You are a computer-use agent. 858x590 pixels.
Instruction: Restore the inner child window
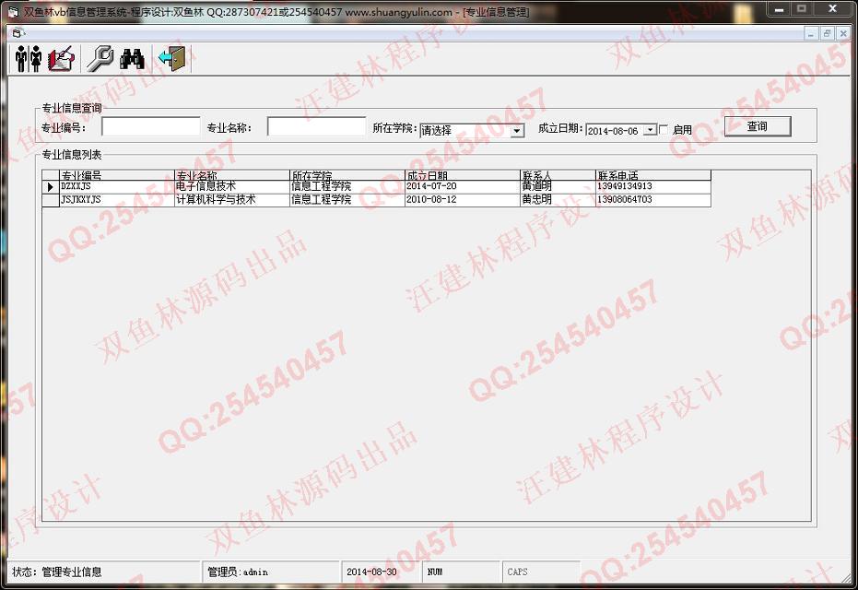[827, 34]
